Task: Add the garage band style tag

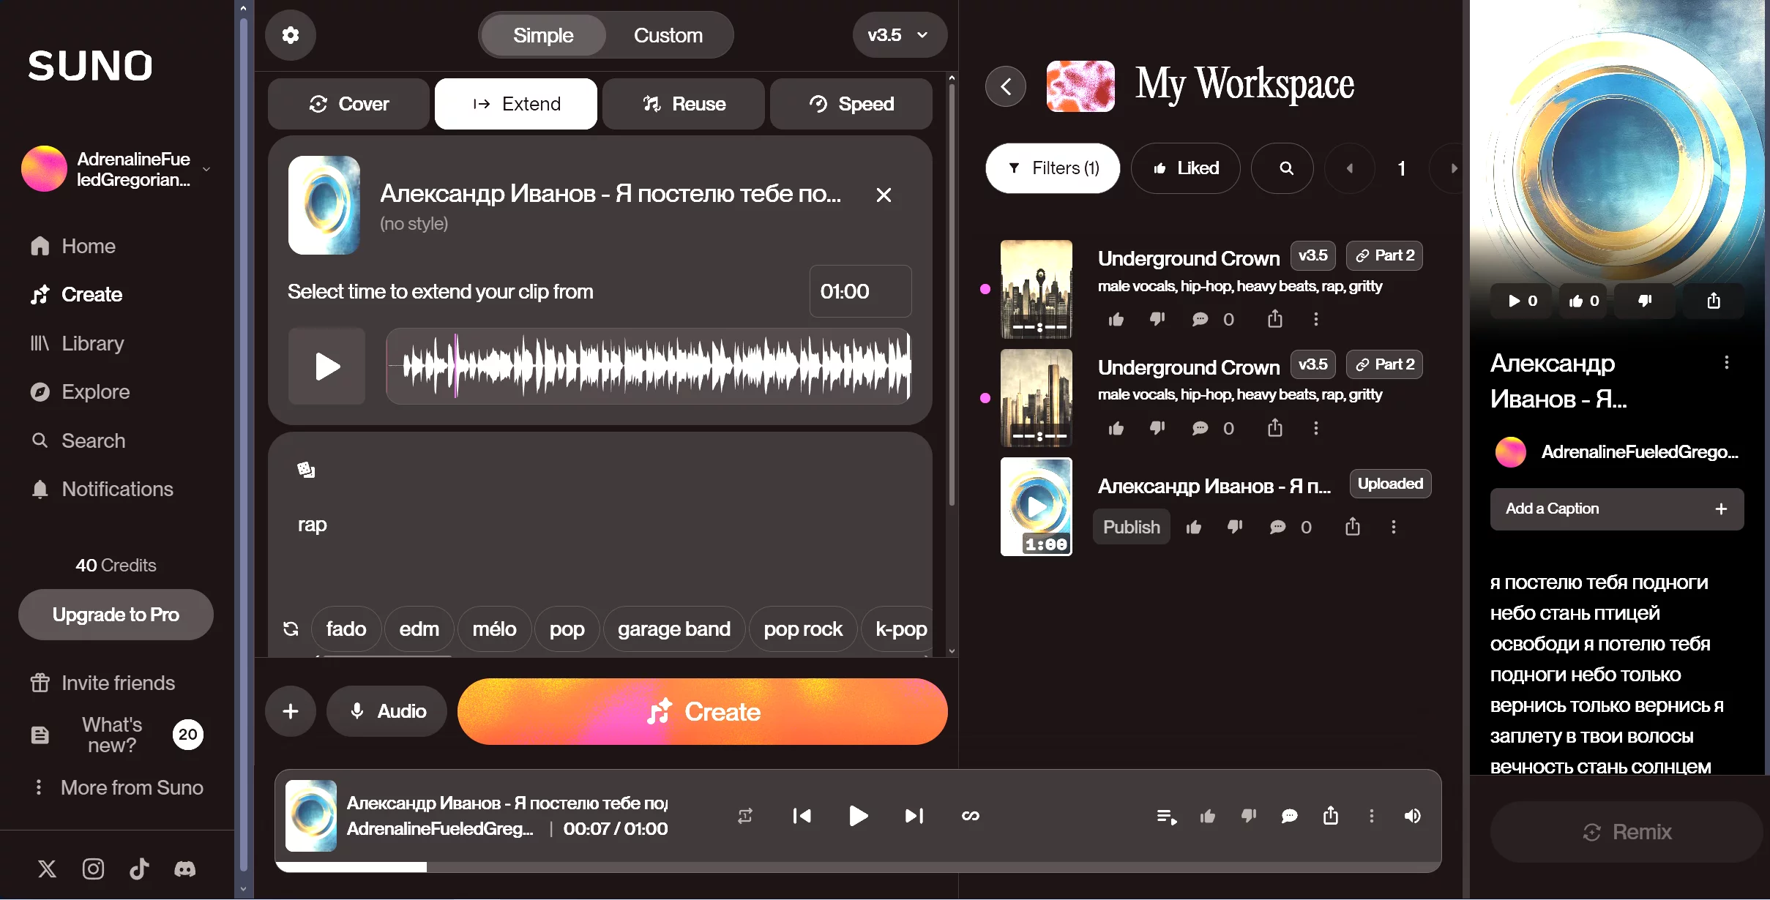Action: tap(674, 629)
